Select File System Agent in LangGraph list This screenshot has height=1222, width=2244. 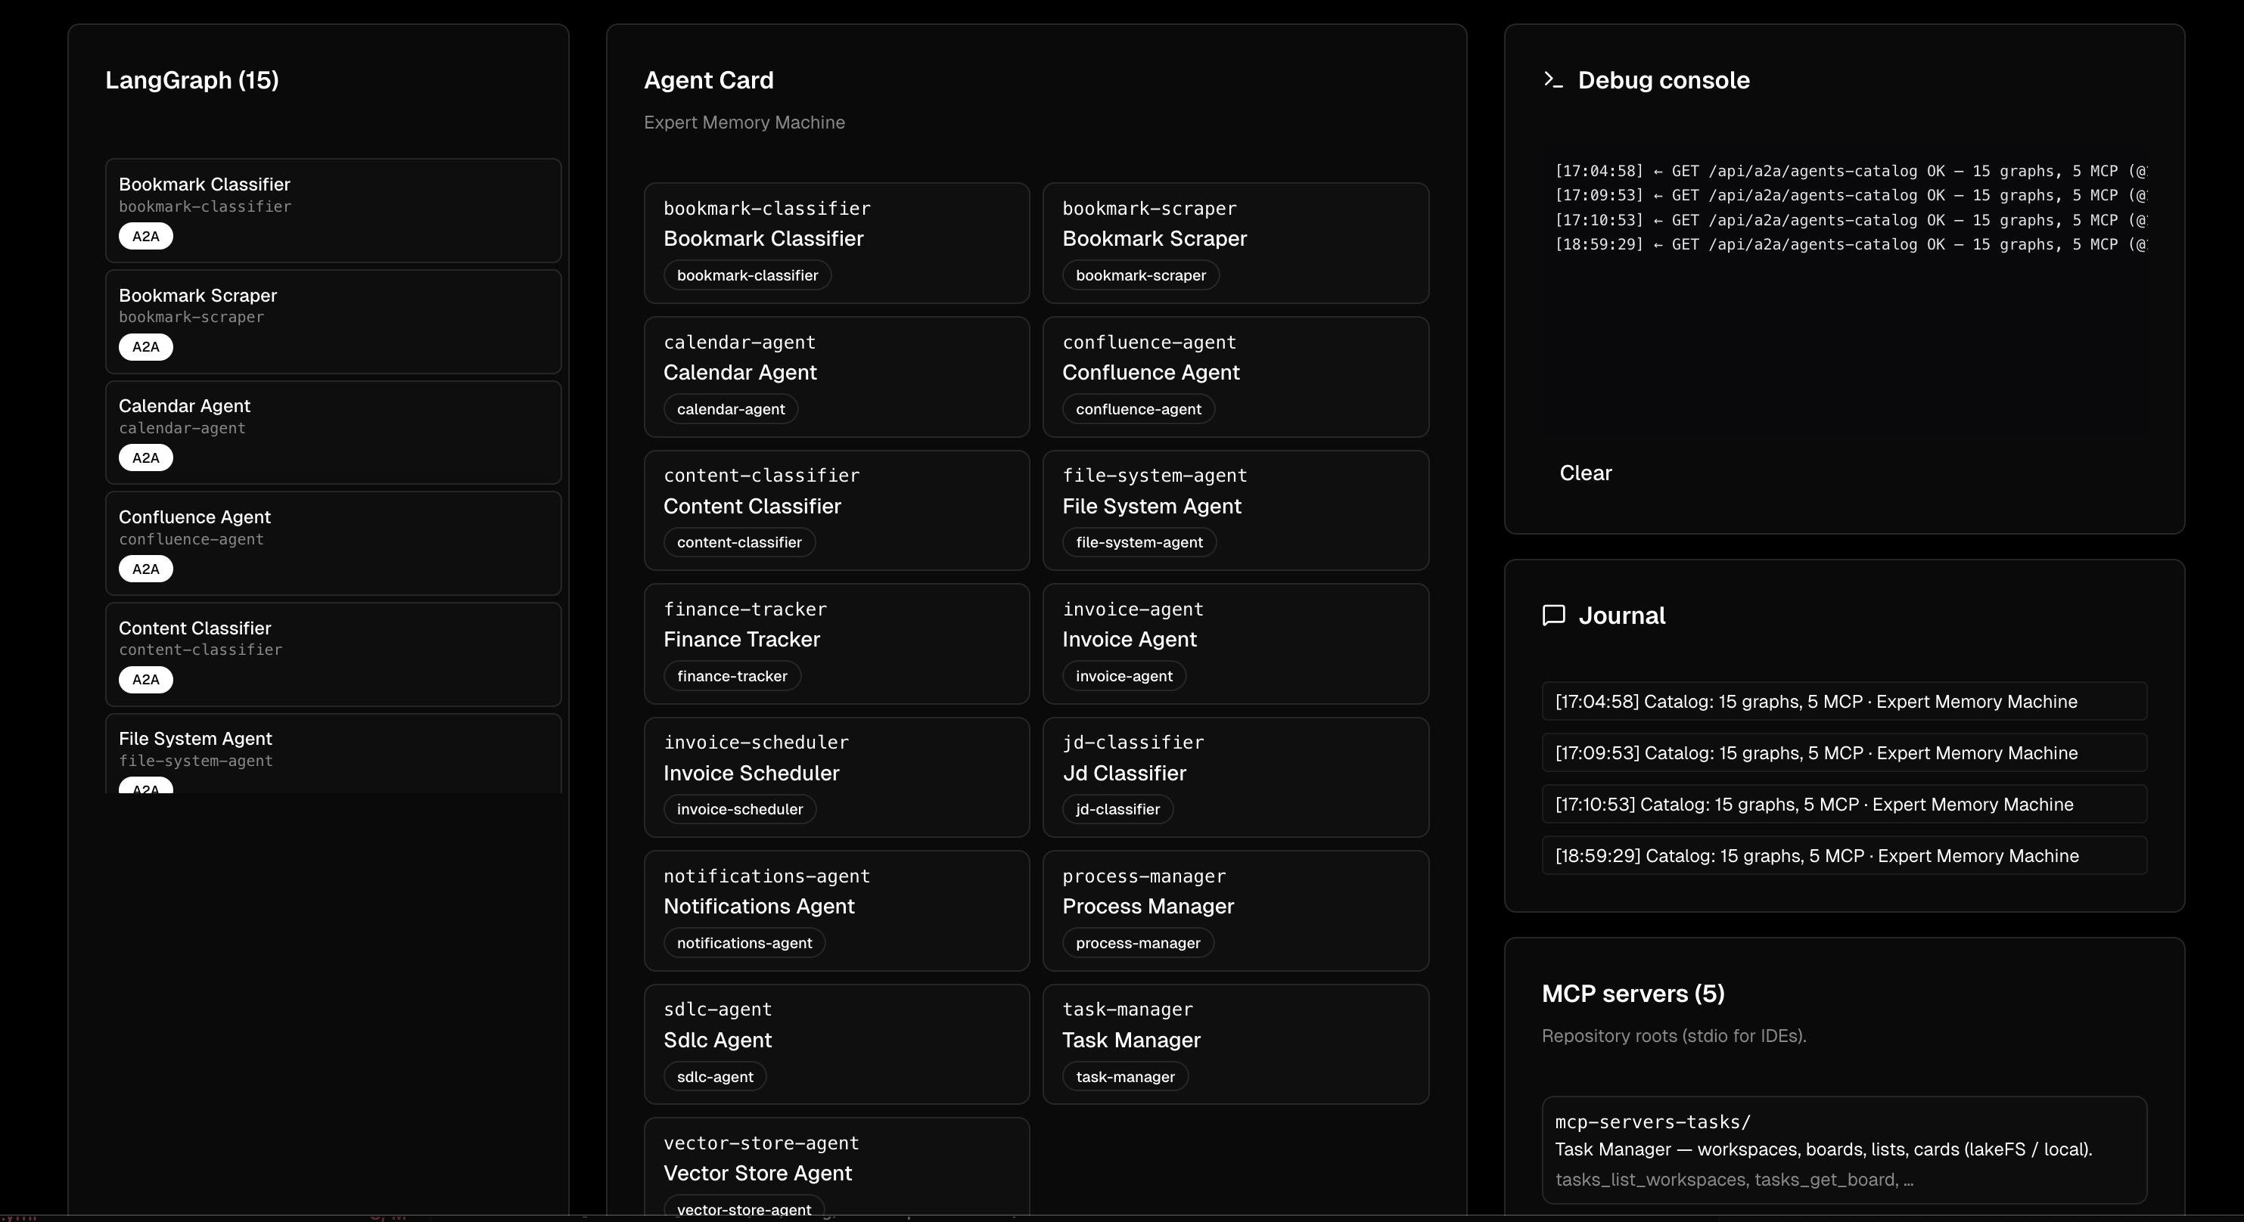[x=333, y=749]
